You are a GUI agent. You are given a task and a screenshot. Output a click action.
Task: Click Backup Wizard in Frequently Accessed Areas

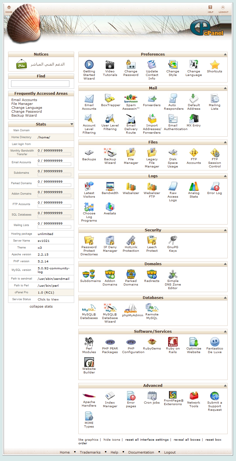(24, 115)
